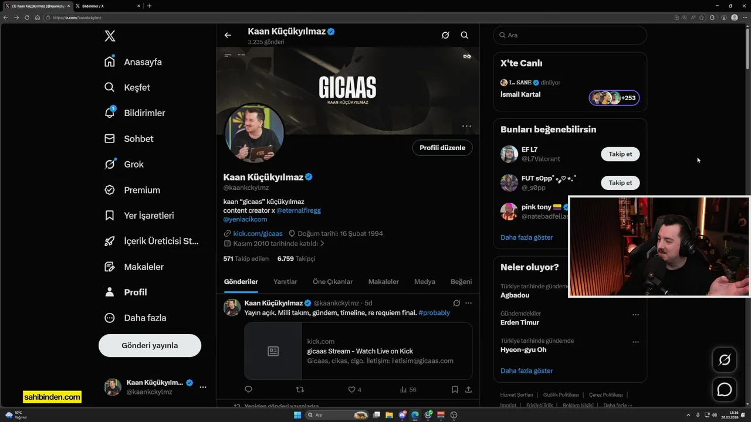
Task: Click the Grok icon in profile header
Action: tap(445, 35)
